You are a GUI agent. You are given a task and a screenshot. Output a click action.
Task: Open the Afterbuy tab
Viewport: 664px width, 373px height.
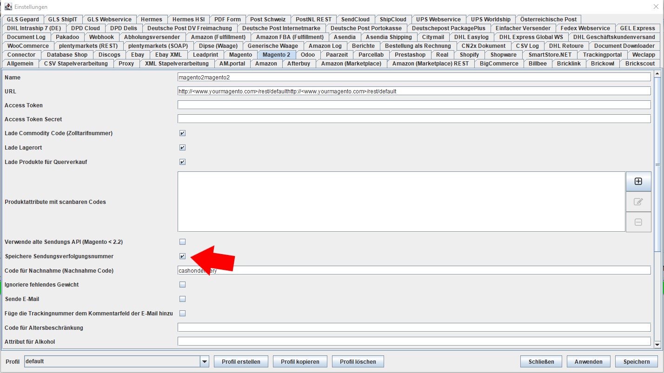299,64
